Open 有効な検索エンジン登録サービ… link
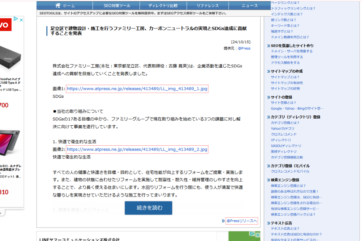The image size is (362, 241). 295,209
